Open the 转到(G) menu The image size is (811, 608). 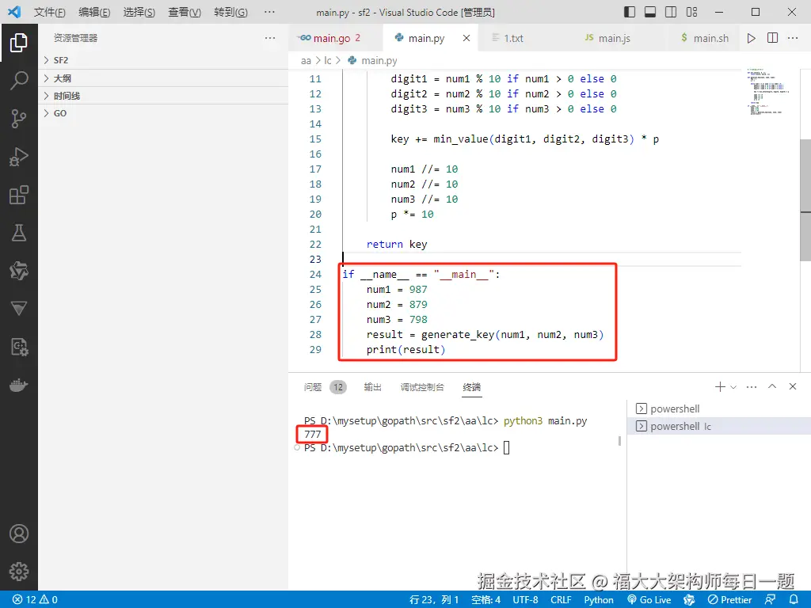point(230,12)
